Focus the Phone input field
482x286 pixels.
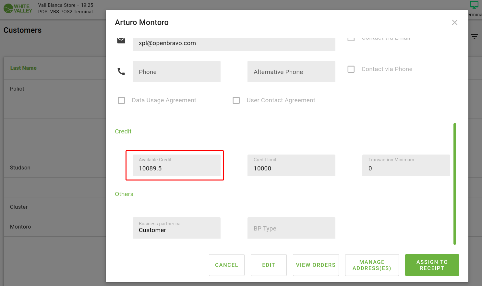point(176,71)
